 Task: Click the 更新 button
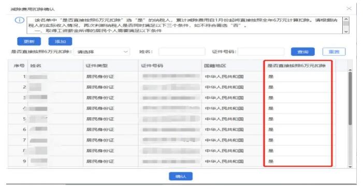coord(29,41)
